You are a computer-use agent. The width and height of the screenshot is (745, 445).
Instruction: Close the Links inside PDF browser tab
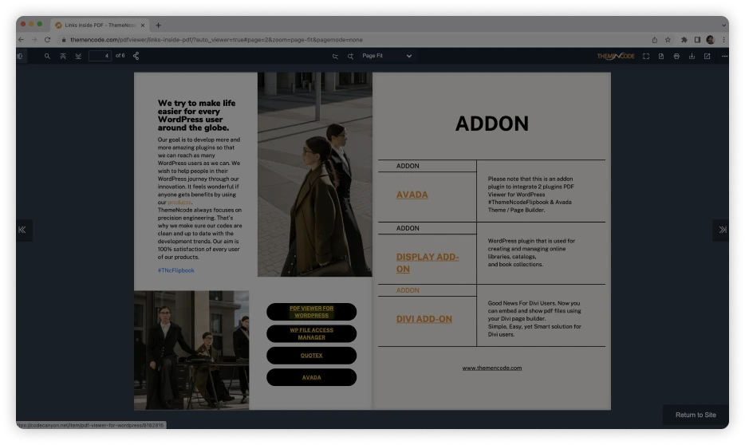click(x=143, y=26)
